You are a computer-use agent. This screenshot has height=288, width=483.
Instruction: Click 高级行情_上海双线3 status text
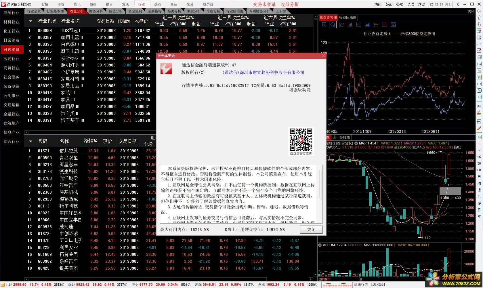(370, 285)
